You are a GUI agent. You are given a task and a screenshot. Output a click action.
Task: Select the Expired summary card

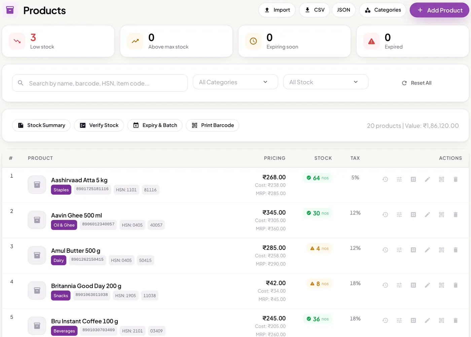tap(412, 41)
